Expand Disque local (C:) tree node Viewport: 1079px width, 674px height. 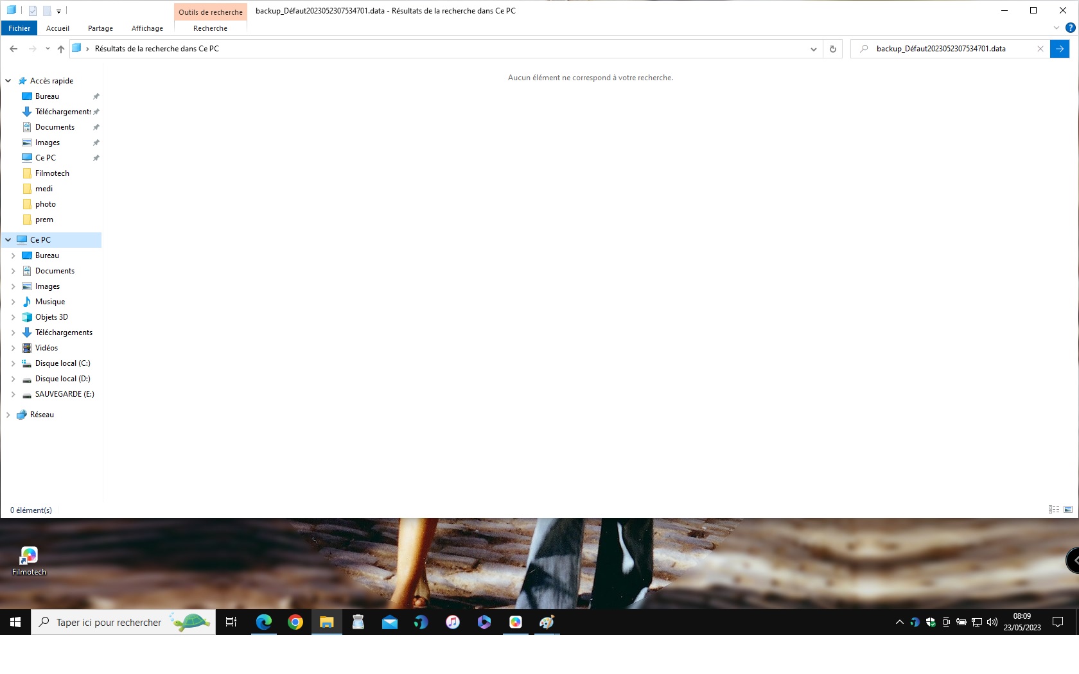[13, 363]
